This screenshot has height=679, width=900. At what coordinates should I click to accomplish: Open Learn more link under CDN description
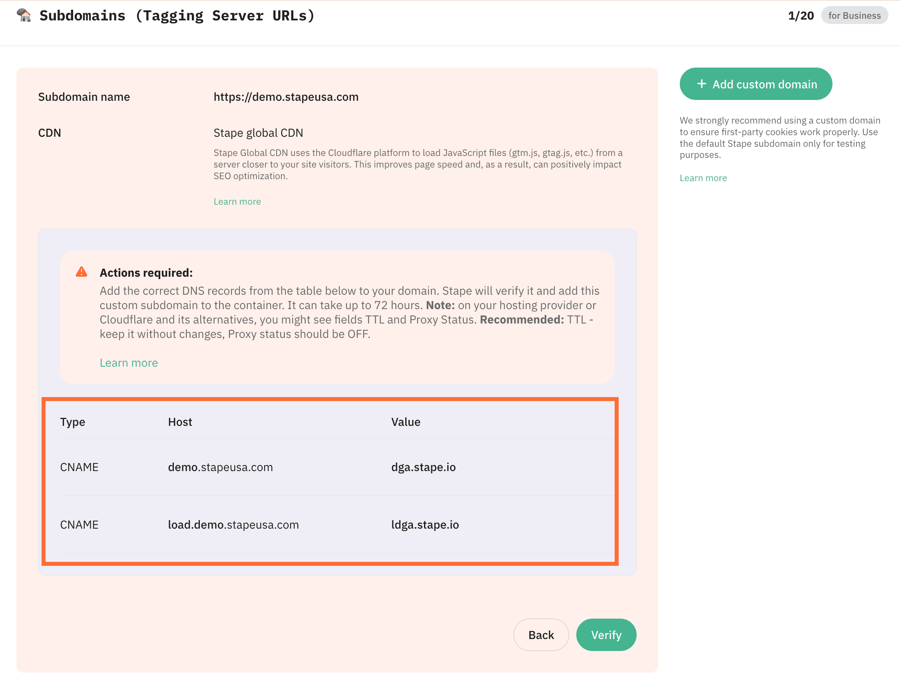237,202
